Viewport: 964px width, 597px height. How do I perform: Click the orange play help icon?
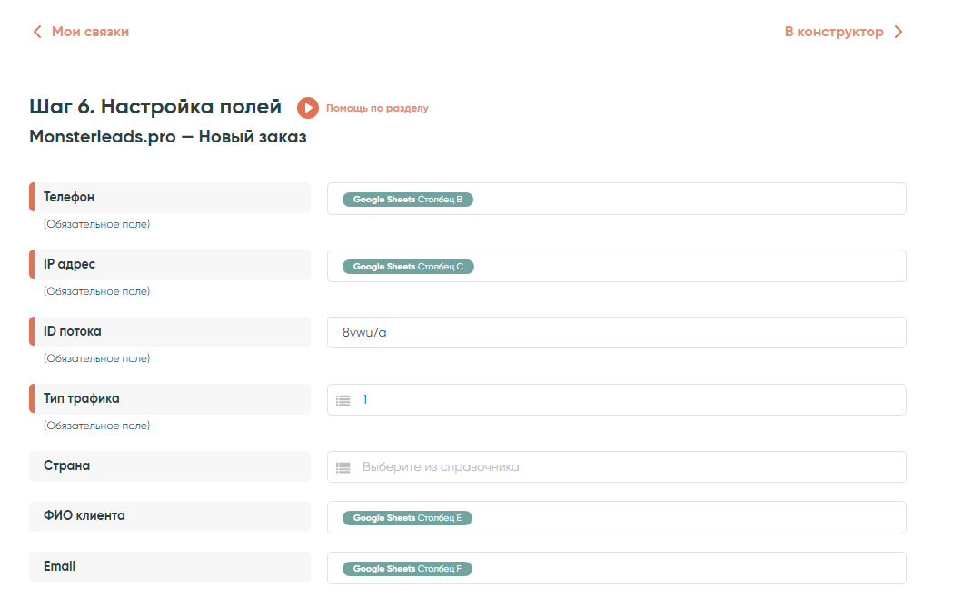coord(308,108)
